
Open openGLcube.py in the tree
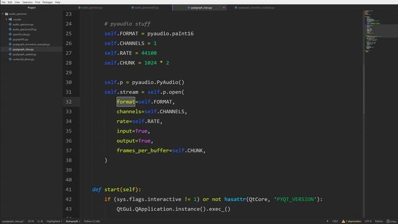click(x=21, y=34)
